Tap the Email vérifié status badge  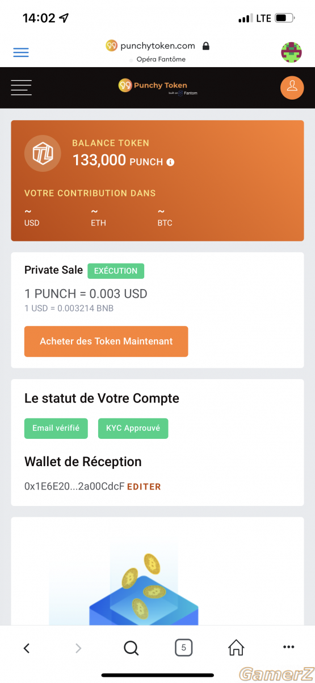(56, 429)
